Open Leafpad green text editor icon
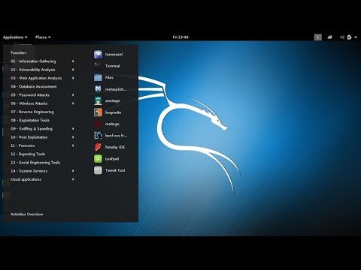This screenshot has height=270, width=361. [98, 159]
